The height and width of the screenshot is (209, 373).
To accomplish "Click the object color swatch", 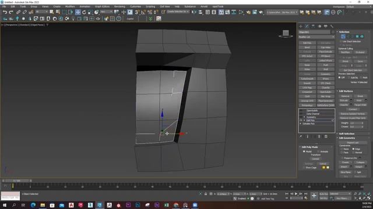I will tap(333, 32).
